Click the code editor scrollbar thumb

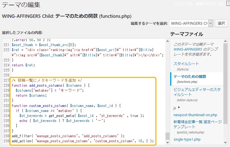tap(167, 136)
